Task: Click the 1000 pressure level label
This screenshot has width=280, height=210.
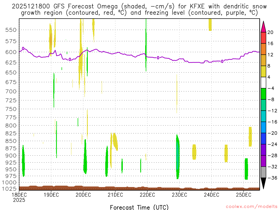Action: [9, 182]
